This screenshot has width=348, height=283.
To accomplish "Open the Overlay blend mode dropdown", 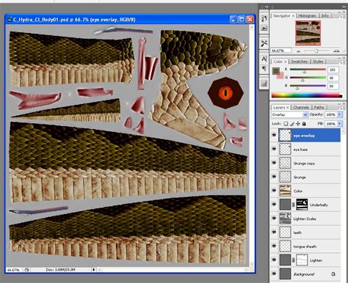I will (289, 114).
